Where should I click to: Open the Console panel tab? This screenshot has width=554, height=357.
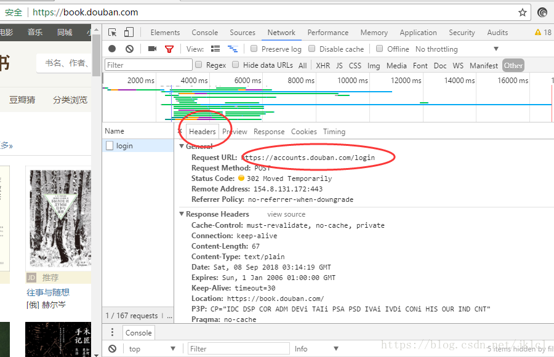coord(204,33)
